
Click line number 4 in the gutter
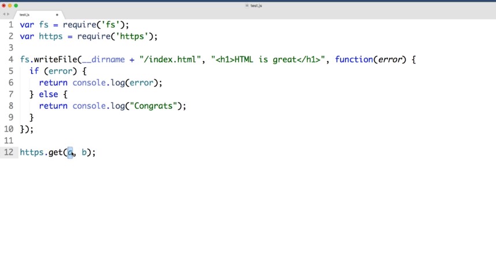[x=10, y=59]
